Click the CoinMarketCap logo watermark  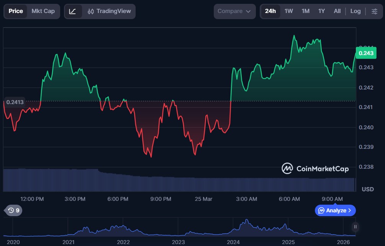click(315, 168)
